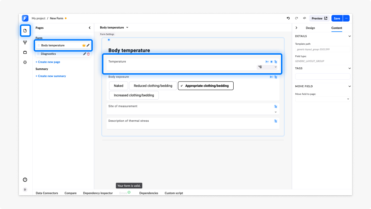The width and height of the screenshot is (371, 209).
Task: Collapse the DETAILS section
Action: 349,36
